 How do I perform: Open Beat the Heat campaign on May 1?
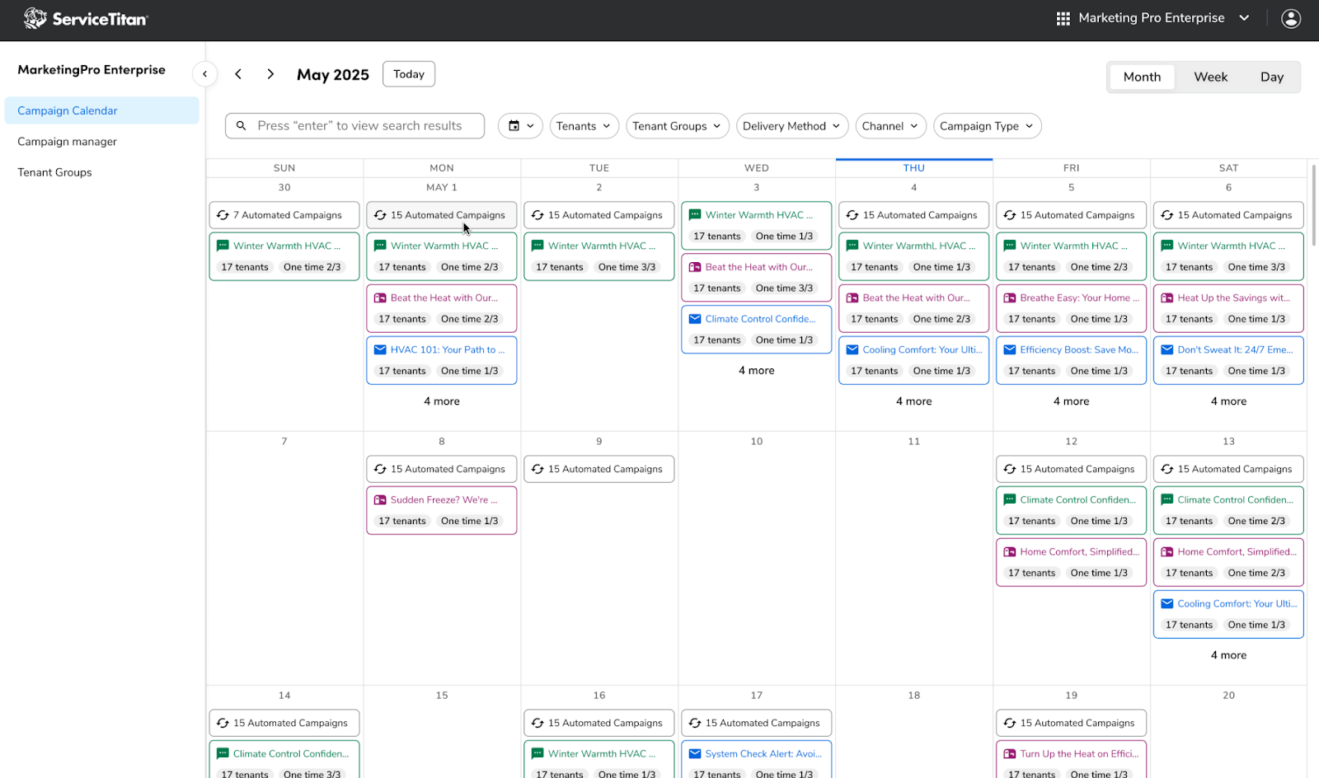[442, 308]
